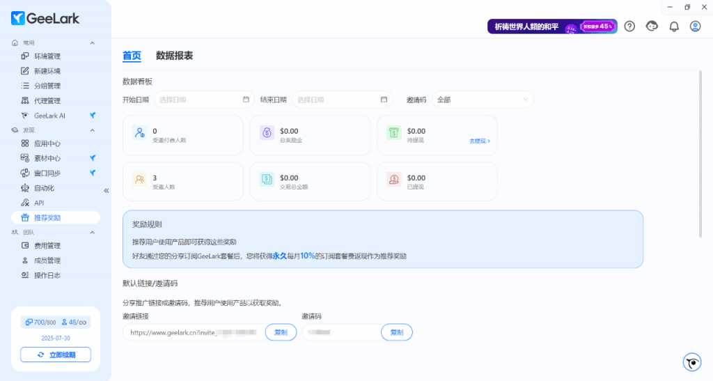Image resolution: width=713 pixels, height=381 pixels.
Task: Open the notifications bell icon
Action: click(x=673, y=26)
